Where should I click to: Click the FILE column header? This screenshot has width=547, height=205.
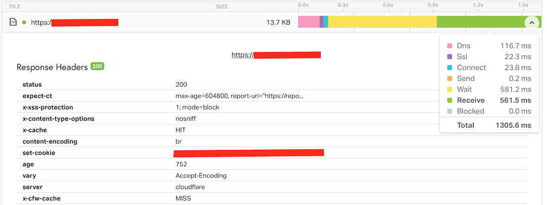coord(15,6)
